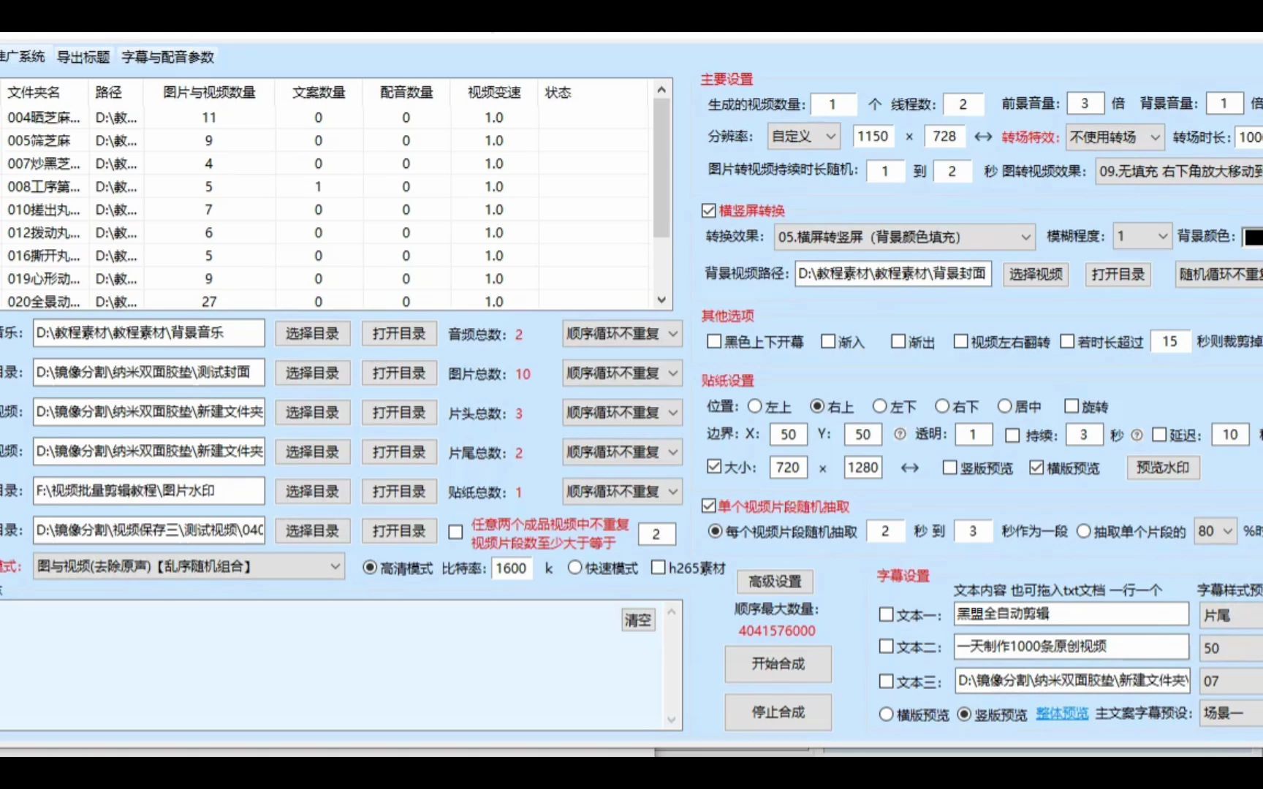Select the 020全景动 folder row
1263x789 pixels.
tap(324, 301)
